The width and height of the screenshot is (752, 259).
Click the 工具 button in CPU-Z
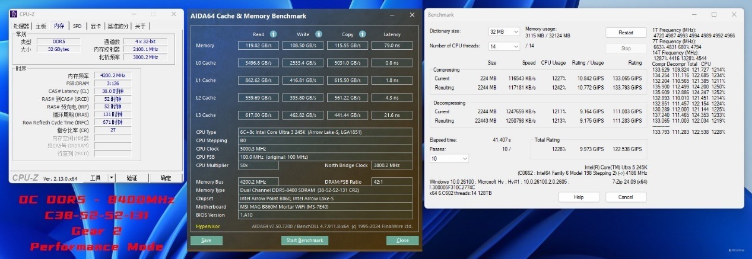click(x=95, y=178)
